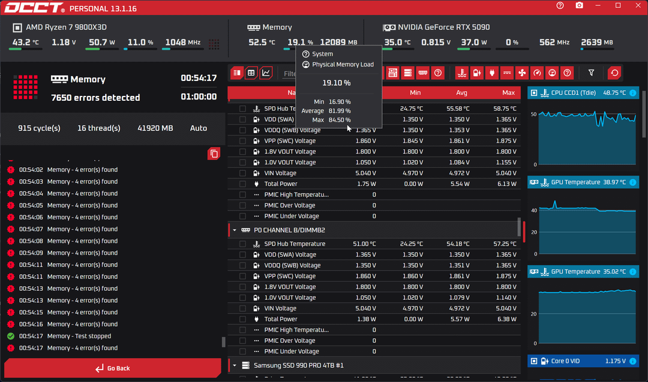Check the PMIC Over Voltage checkbox under DIMMB2
This screenshot has height=382, width=648.
point(242,341)
